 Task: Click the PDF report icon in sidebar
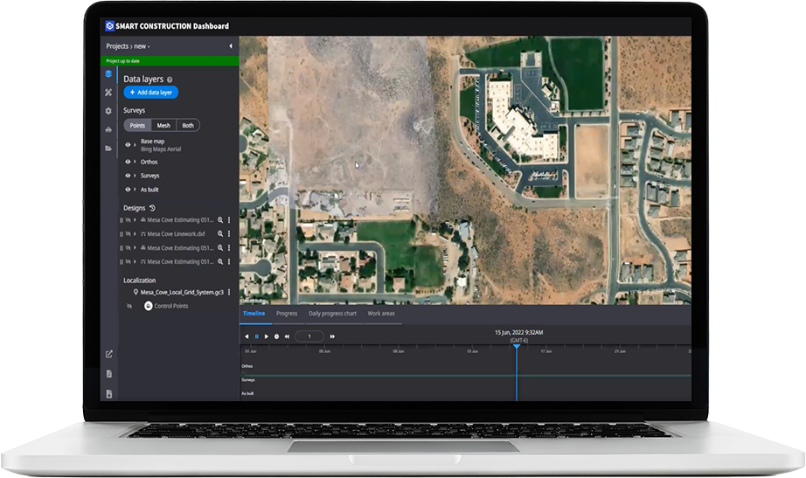[x=109, y=374]
